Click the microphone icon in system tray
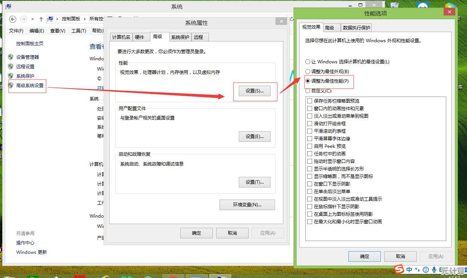Viewport: 467px width, 278px height. (x=434, y=270)
